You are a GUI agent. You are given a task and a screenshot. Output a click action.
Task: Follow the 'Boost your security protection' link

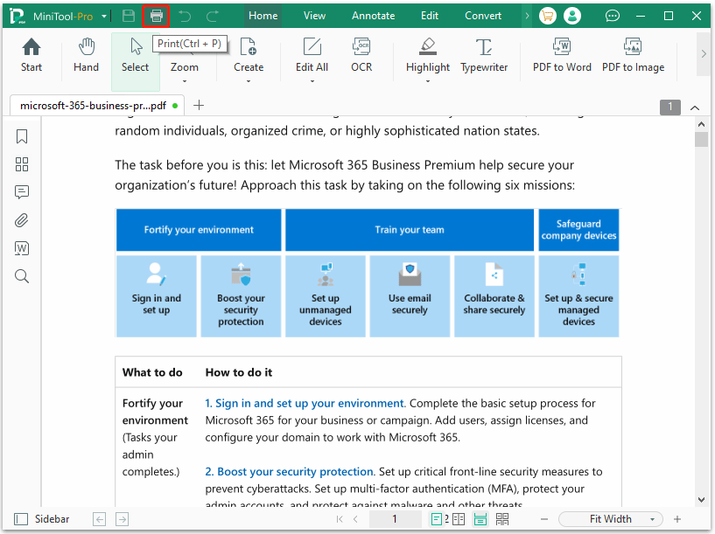point(289,472)
